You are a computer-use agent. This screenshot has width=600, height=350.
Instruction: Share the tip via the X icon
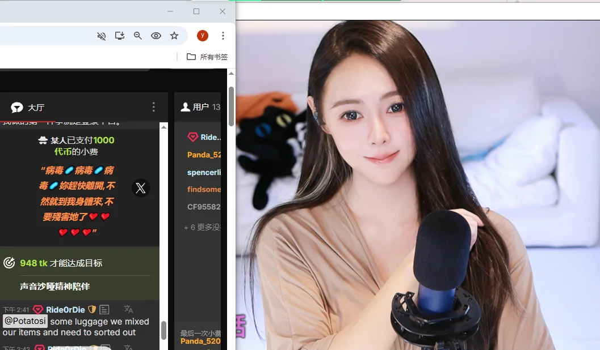tap(141, 187)
